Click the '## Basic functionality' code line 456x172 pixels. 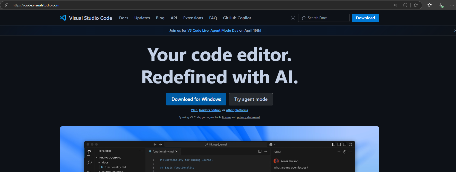coord(177,168)
